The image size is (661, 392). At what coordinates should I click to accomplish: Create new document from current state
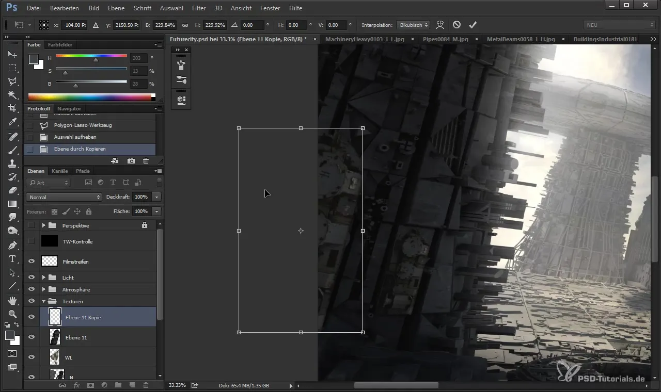115,161
